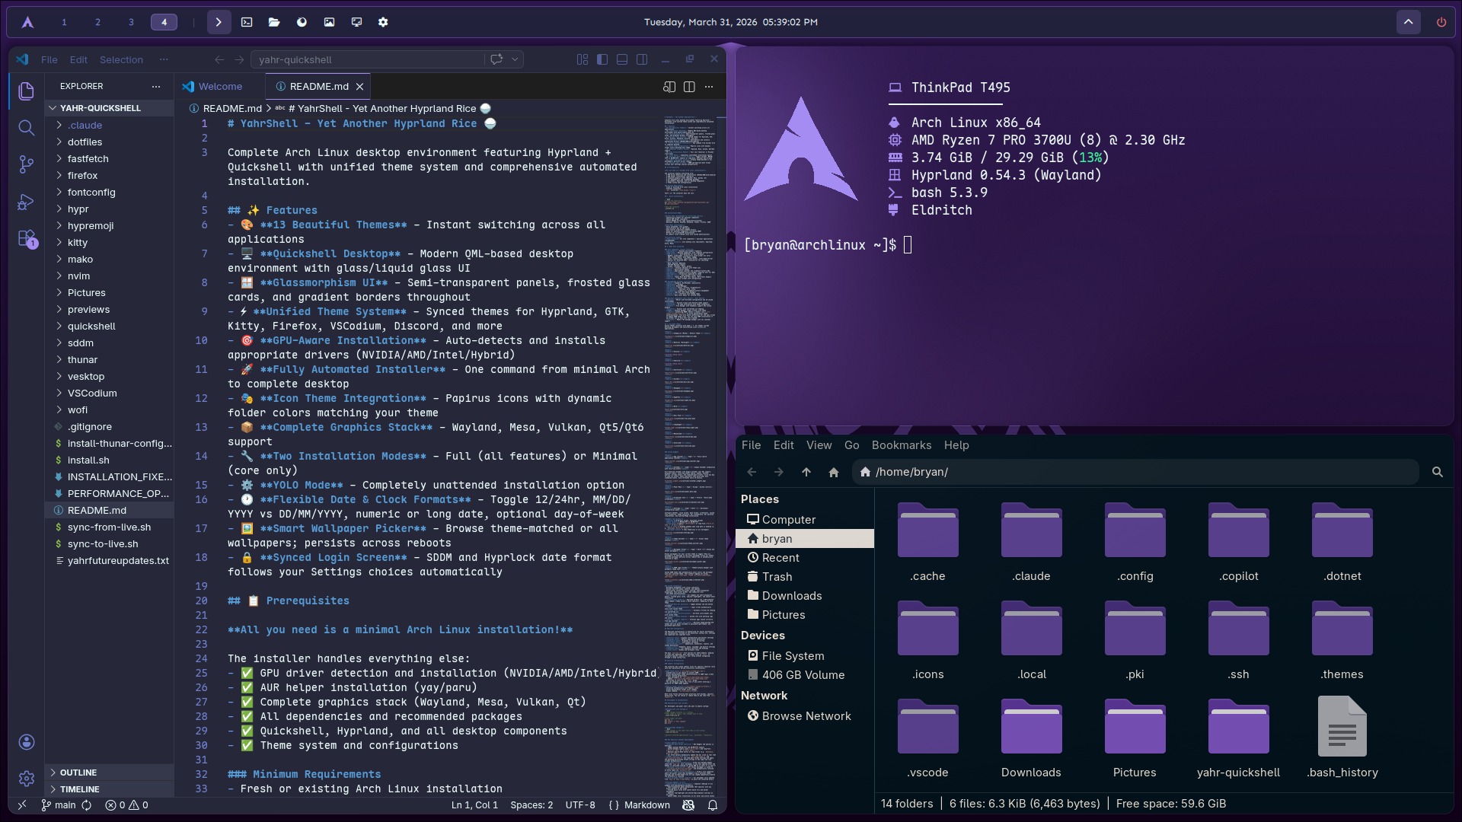
Task: Open the Source Control view
Action: (x=26, y=164)
